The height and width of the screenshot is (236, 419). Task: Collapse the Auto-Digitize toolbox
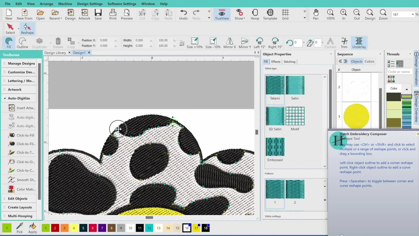tap(19, 98)
